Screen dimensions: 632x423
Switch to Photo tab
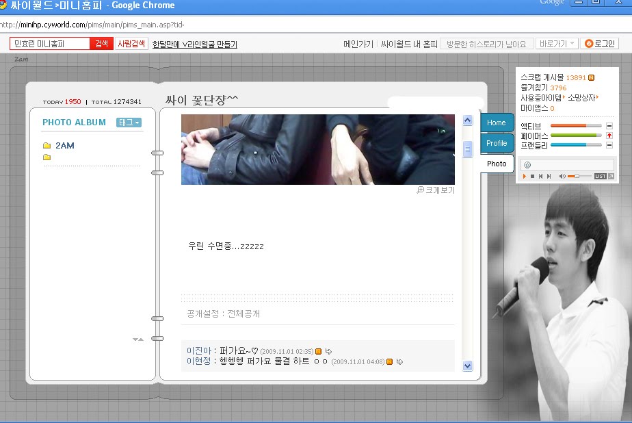coord(496,164)
